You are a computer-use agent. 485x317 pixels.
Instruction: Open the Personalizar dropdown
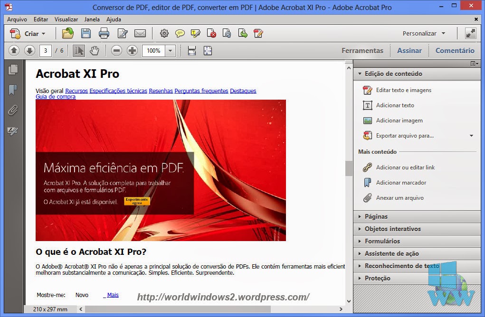(424, 33)
